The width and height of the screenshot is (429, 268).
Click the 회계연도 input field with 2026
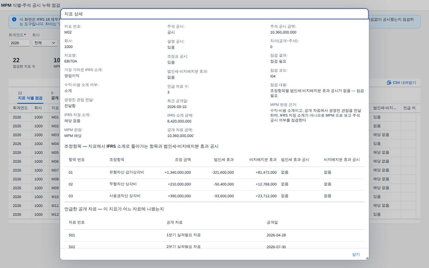(x=19, y=43)
